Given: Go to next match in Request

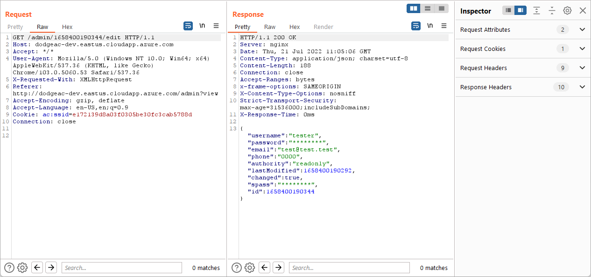Looking at the screenshot, I should coord(51,268).
